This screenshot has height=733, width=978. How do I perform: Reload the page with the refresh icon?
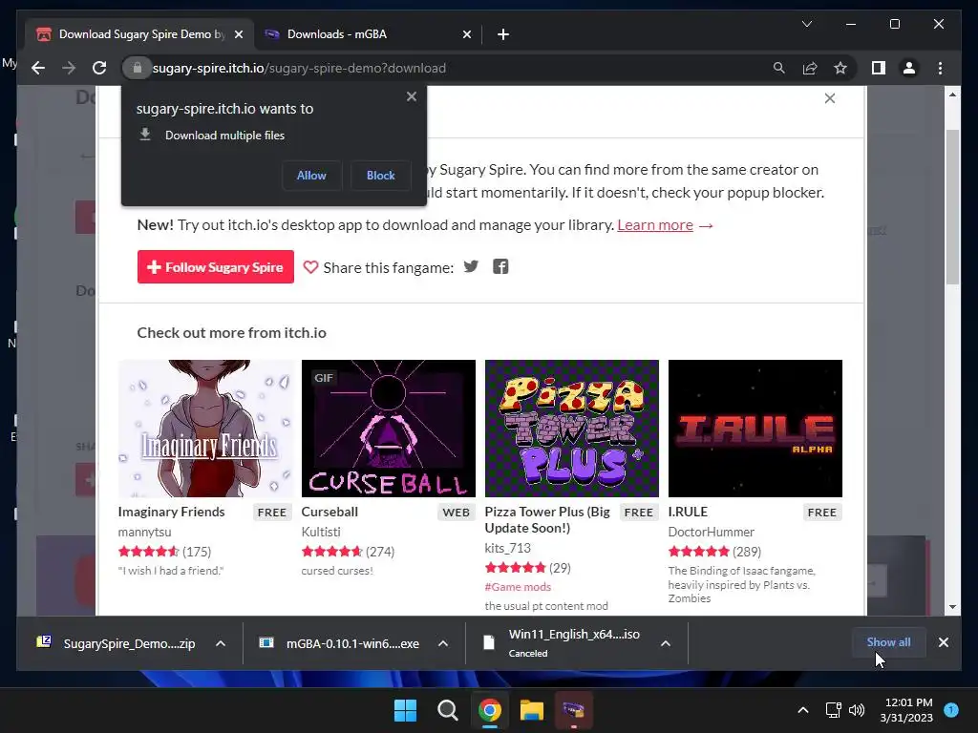(99, 68)
